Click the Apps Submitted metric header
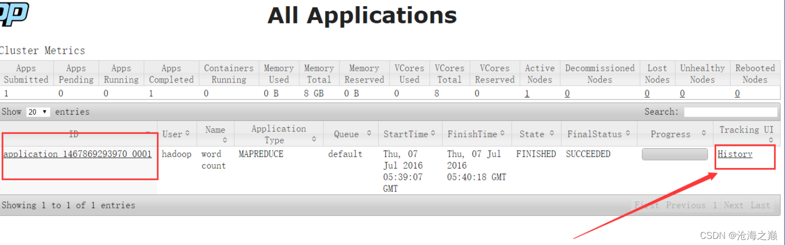785x245 pixels. click(x=26, y=74)
